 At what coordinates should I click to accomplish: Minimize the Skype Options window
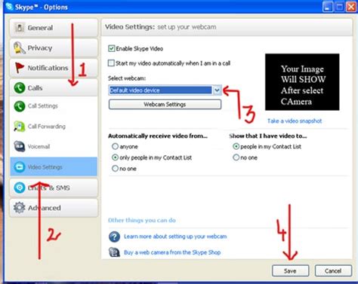point(327,7)
